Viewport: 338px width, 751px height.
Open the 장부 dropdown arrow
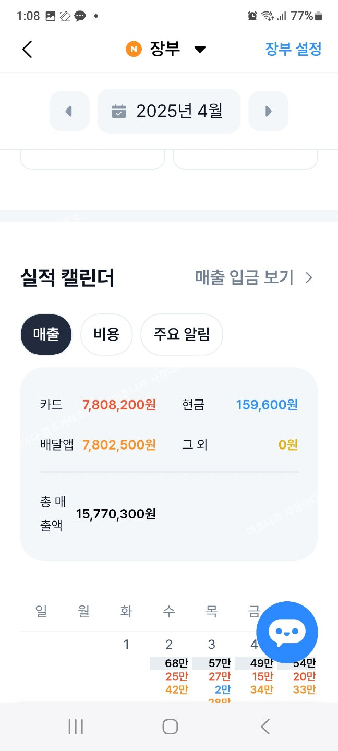[x=200, y=50]
